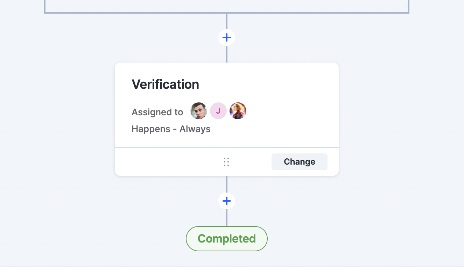The height and width of the screenshot is (267, 464).
Task: Click the empty footer area left of the drag handle
Action: (x=168, y=162)
